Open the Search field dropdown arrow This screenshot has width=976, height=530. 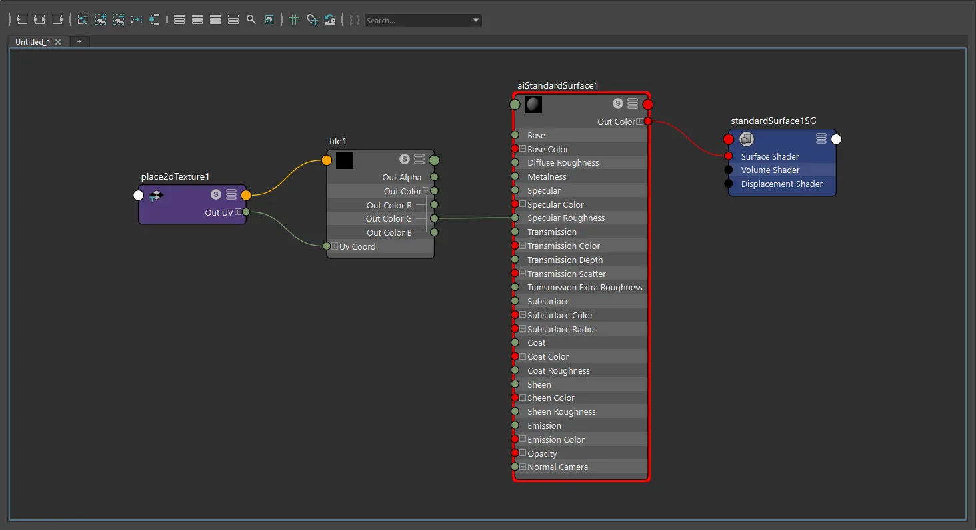click(x=476, y=20)
